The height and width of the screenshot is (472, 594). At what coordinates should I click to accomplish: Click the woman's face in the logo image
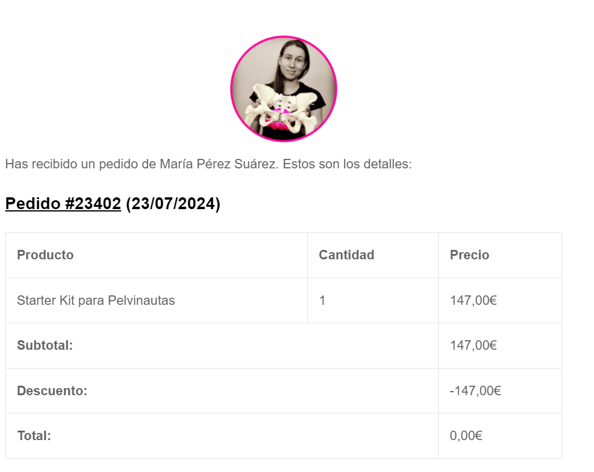(x=292, y=61)
